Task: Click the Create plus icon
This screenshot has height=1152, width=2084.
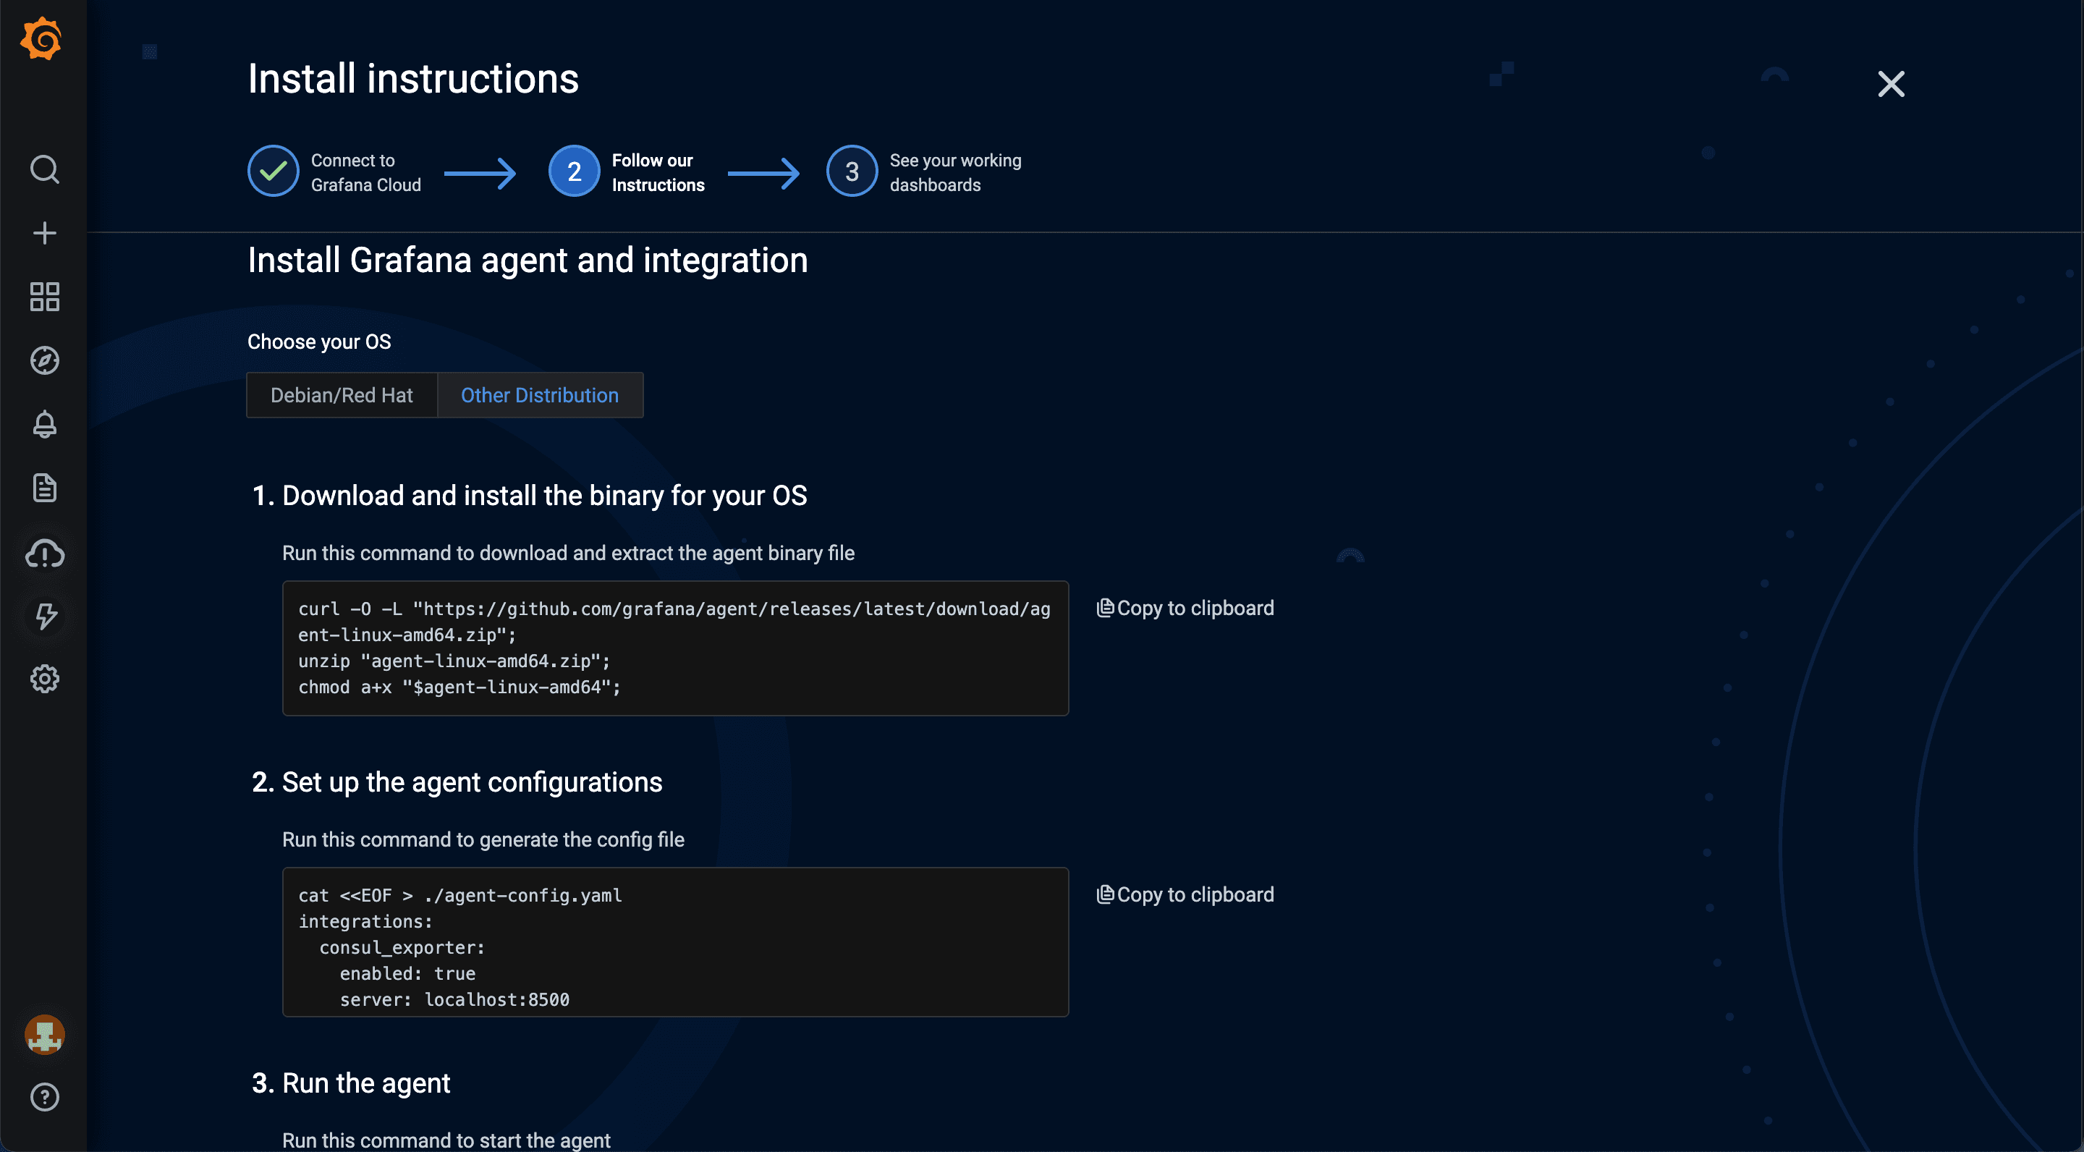Action: point(44,234)
